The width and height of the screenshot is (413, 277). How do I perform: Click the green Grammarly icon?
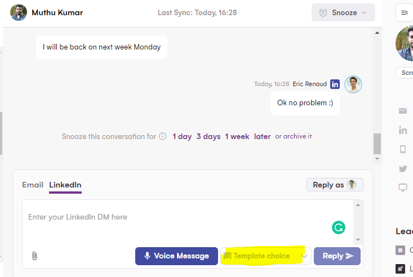tap(338, 227)
